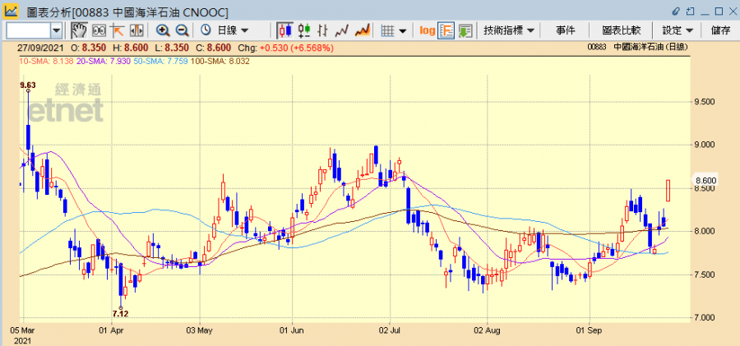Click the 儲存 save button
The height and width of the screenshot is (346, 740).
720,30
